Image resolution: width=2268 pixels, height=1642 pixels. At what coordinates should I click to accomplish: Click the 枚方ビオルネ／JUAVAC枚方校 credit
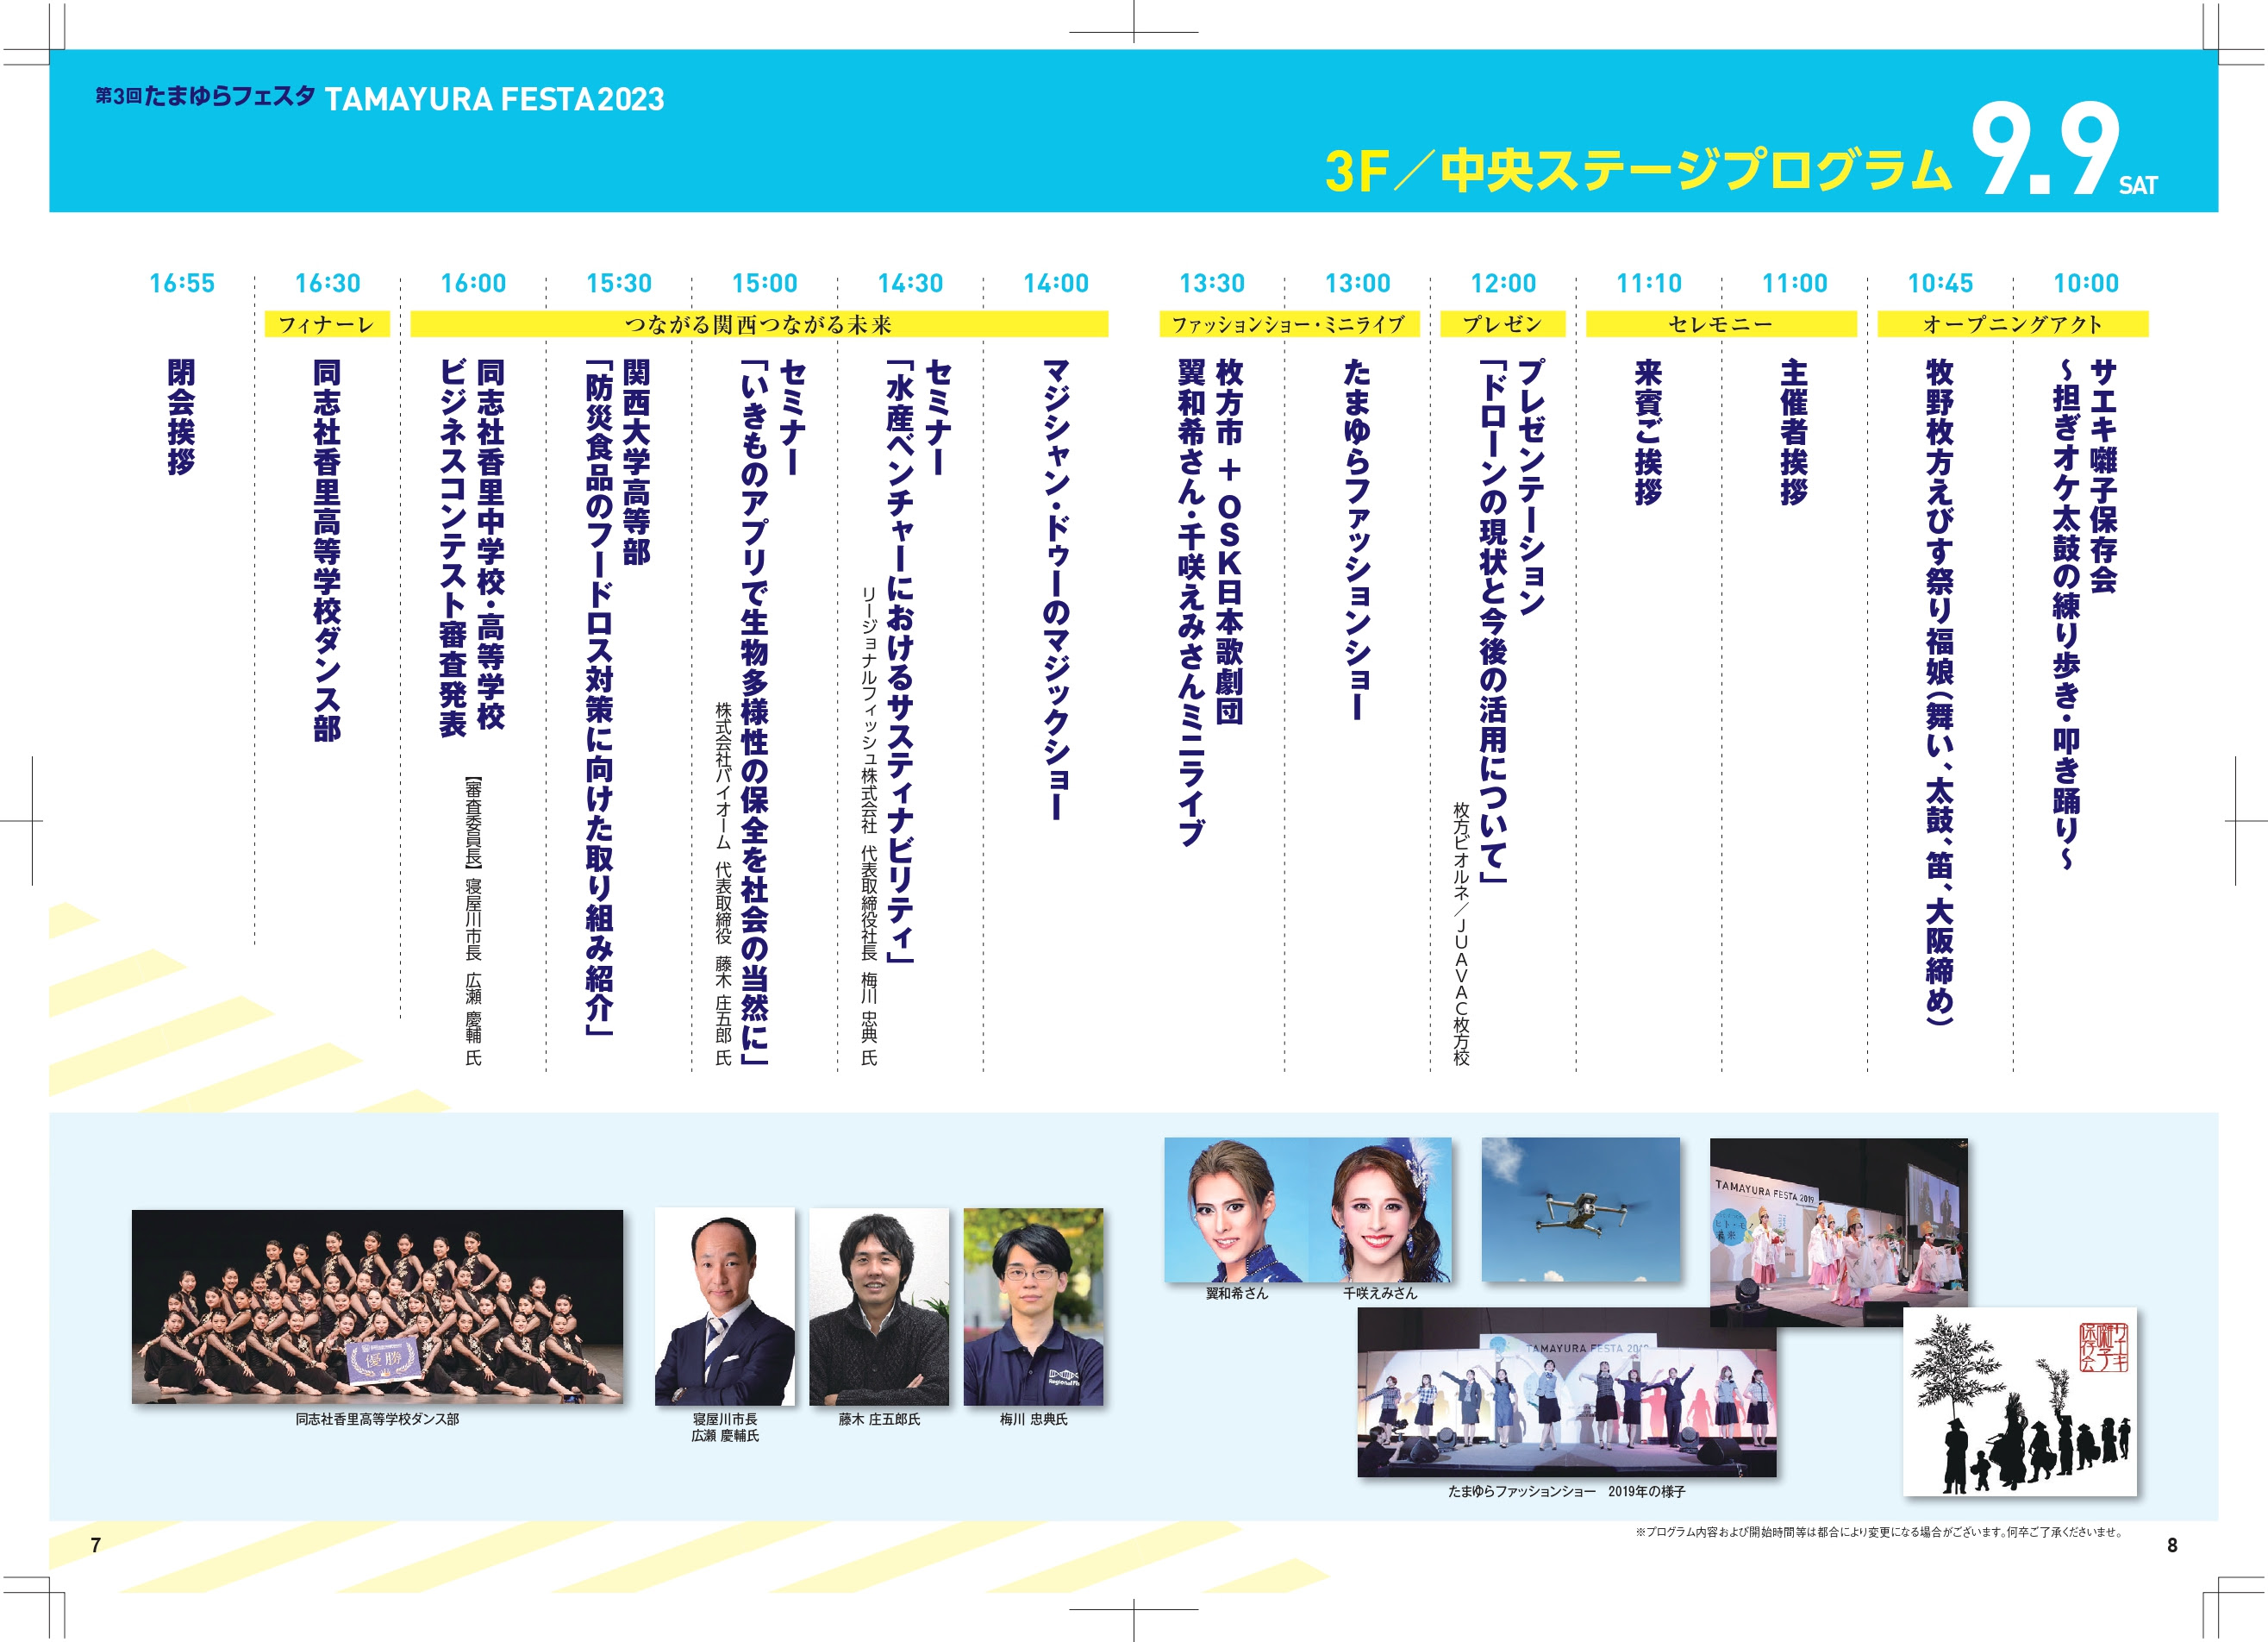pyautogui.click(x=1461, y=934)
